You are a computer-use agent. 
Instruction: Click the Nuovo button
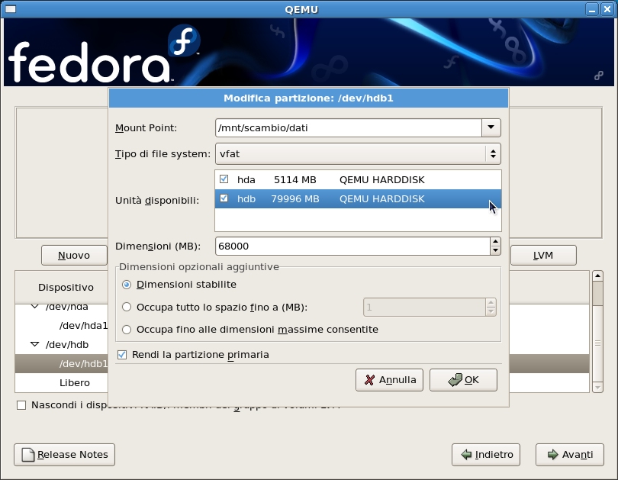pyautogui.click(x=74, y=256)
